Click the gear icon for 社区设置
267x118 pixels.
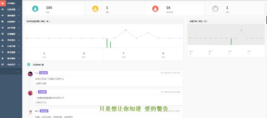click(2, 9)
